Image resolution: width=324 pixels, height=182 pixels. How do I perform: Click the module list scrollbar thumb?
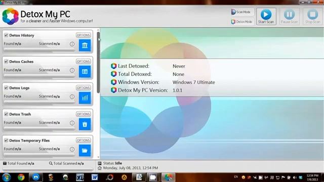(x=98, y=62)
